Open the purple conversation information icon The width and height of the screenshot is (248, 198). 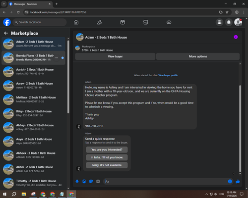(236, 37)
